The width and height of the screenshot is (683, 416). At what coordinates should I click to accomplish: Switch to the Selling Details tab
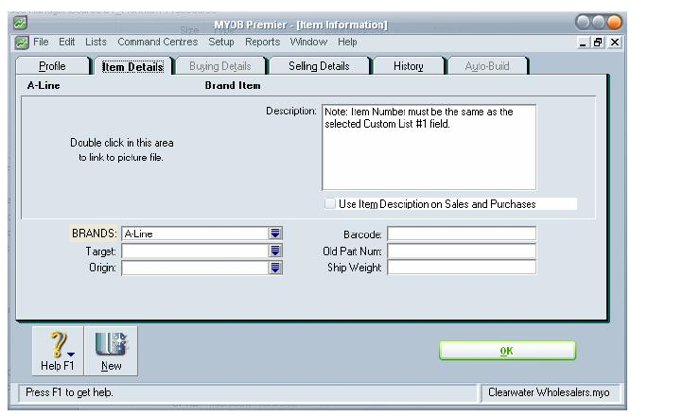pyautogui.click(x=319, y=66)
